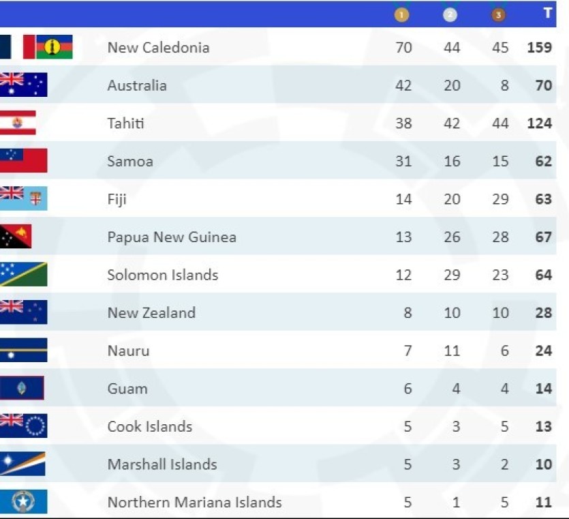Select the Marshall Islands flag

[x=22, y=464]
